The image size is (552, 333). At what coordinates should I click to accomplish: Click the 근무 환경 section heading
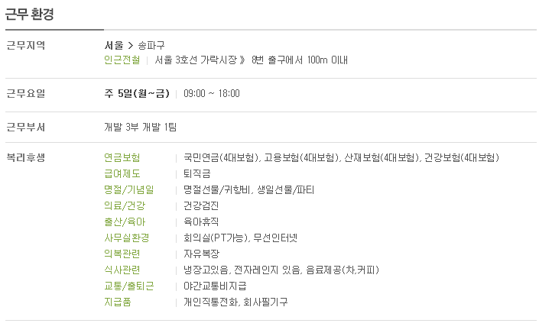coord(30,15)
